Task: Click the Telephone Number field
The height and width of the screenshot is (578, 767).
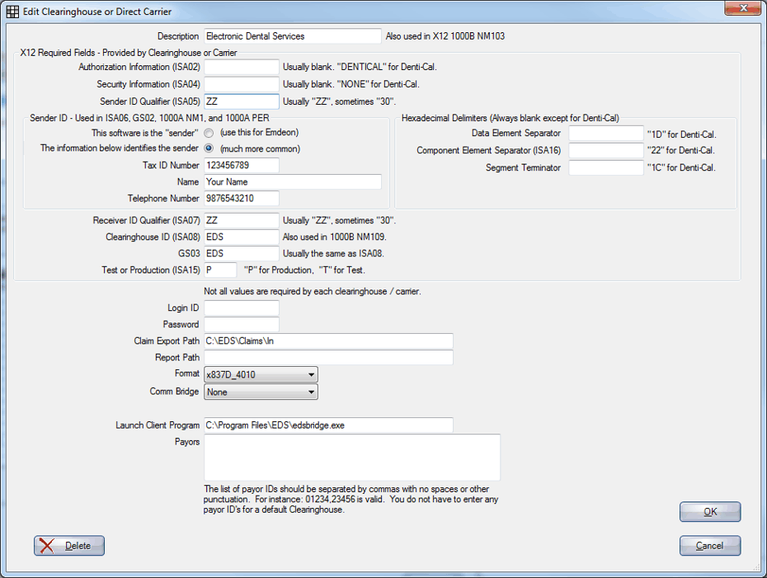Action: point(242,198)
